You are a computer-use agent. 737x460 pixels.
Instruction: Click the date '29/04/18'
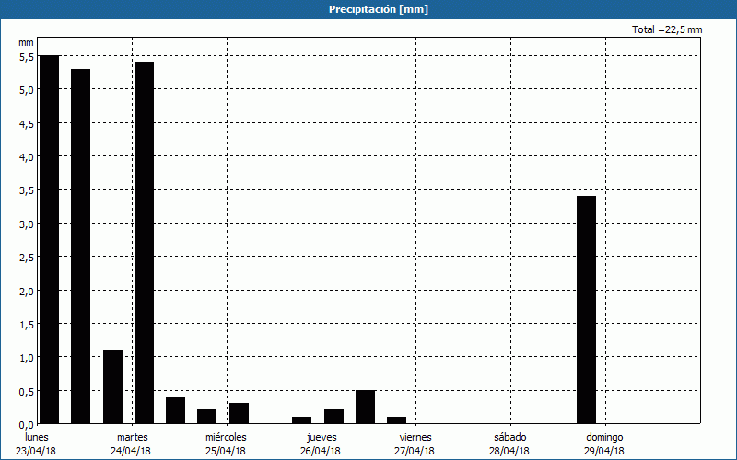(604, 451)
